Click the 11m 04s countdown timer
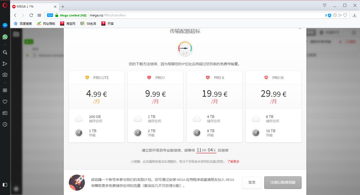The image size is (360, 195). coord(206,150)
